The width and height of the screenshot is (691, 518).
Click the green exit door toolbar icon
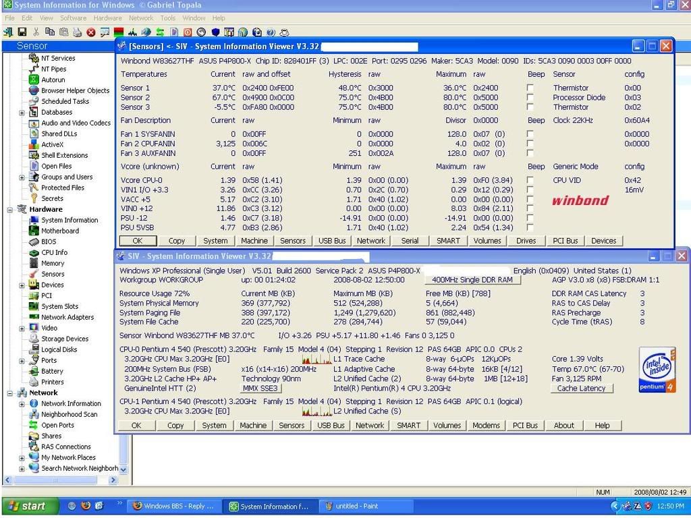[8, 32]
